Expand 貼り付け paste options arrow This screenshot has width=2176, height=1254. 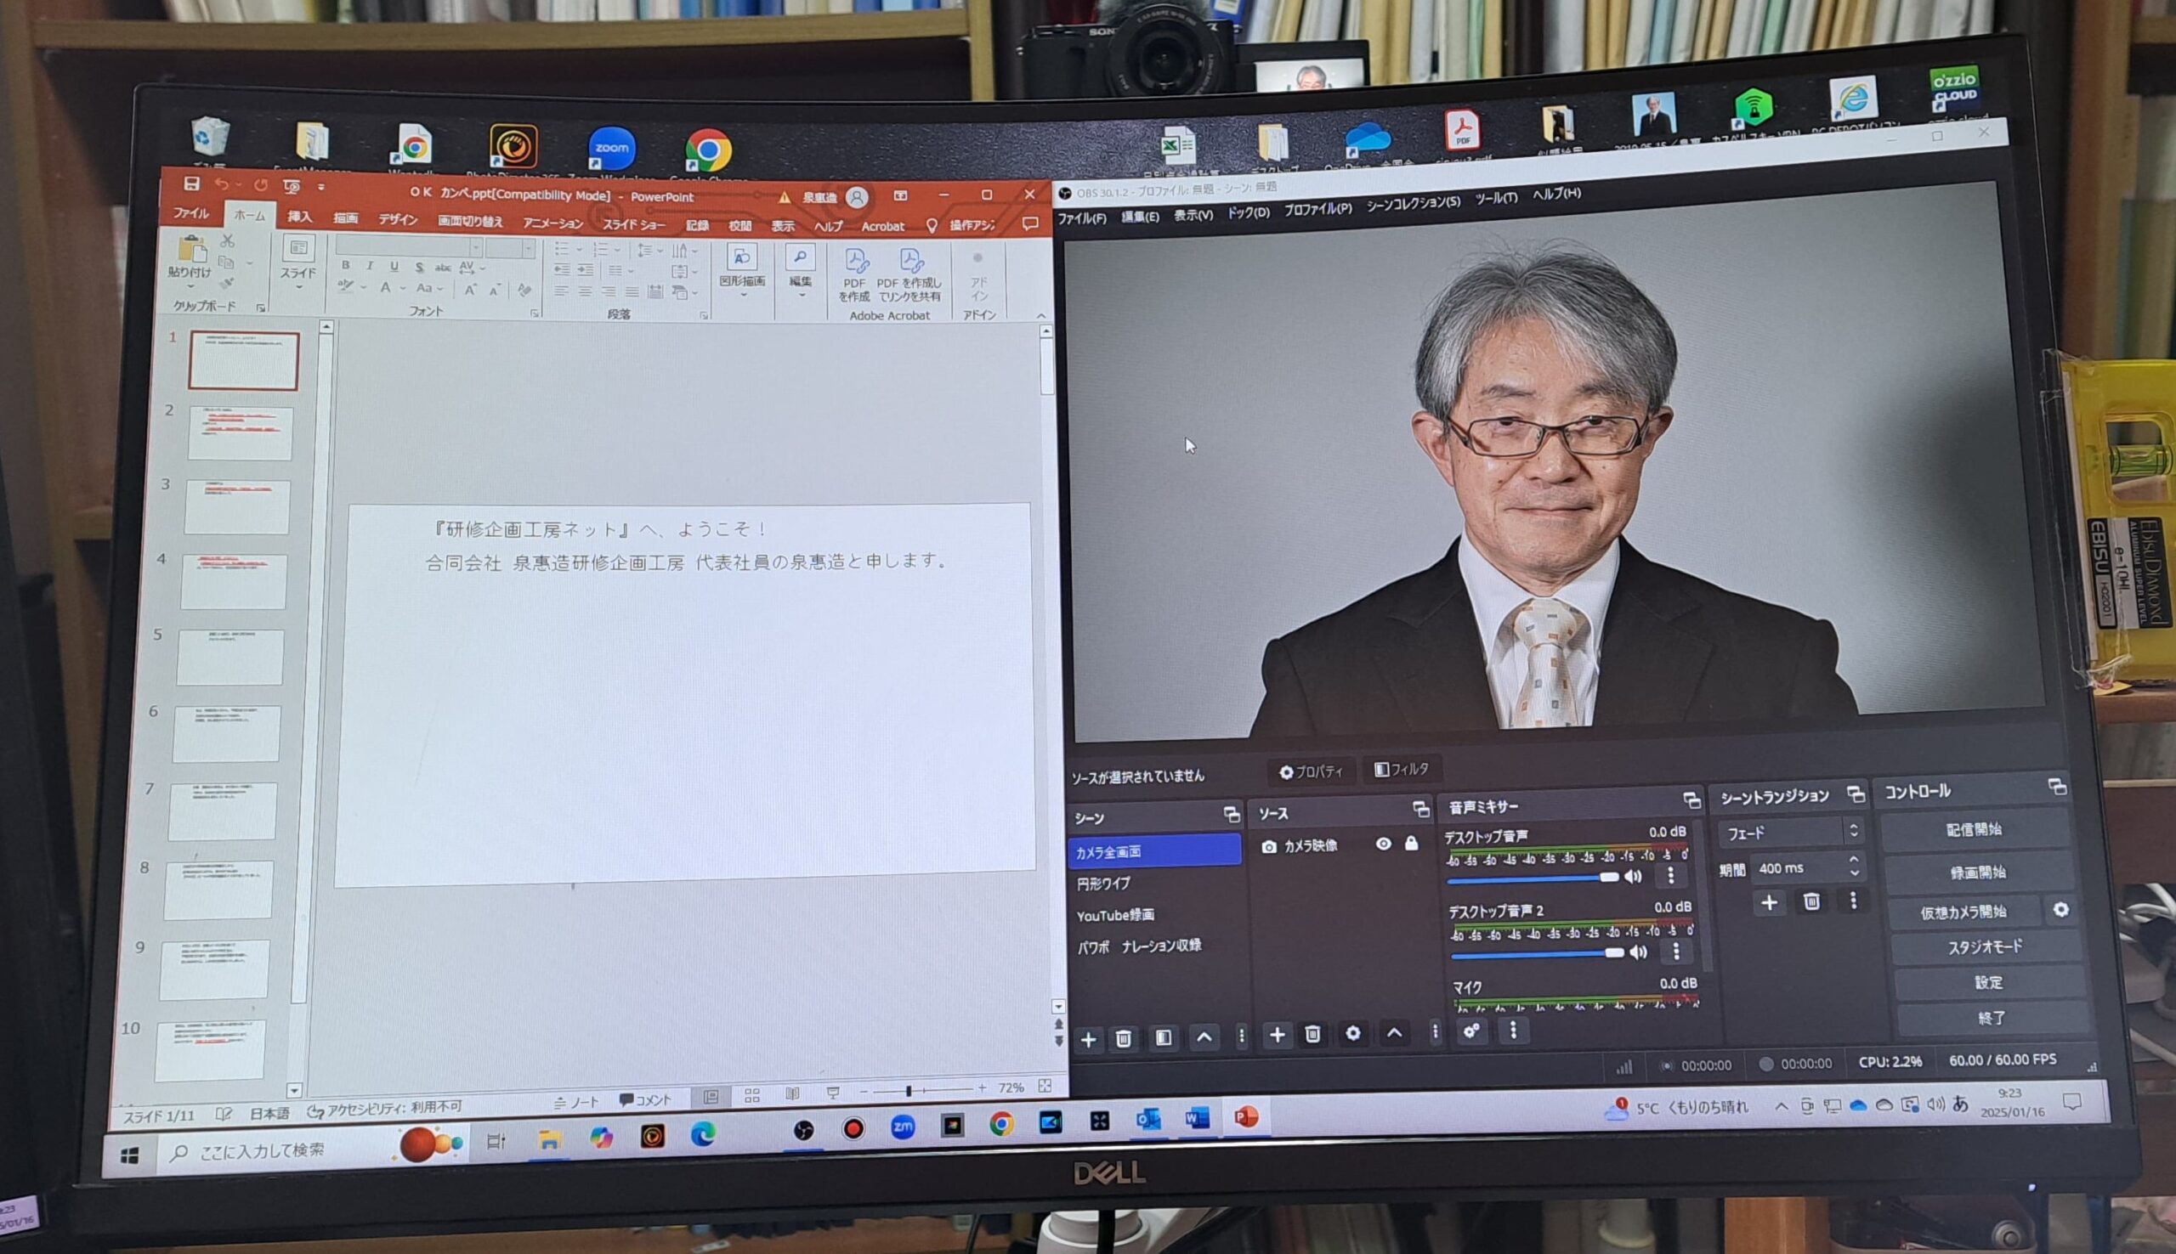[x=190, y=287]
